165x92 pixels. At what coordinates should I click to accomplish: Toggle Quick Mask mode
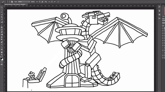2,62
